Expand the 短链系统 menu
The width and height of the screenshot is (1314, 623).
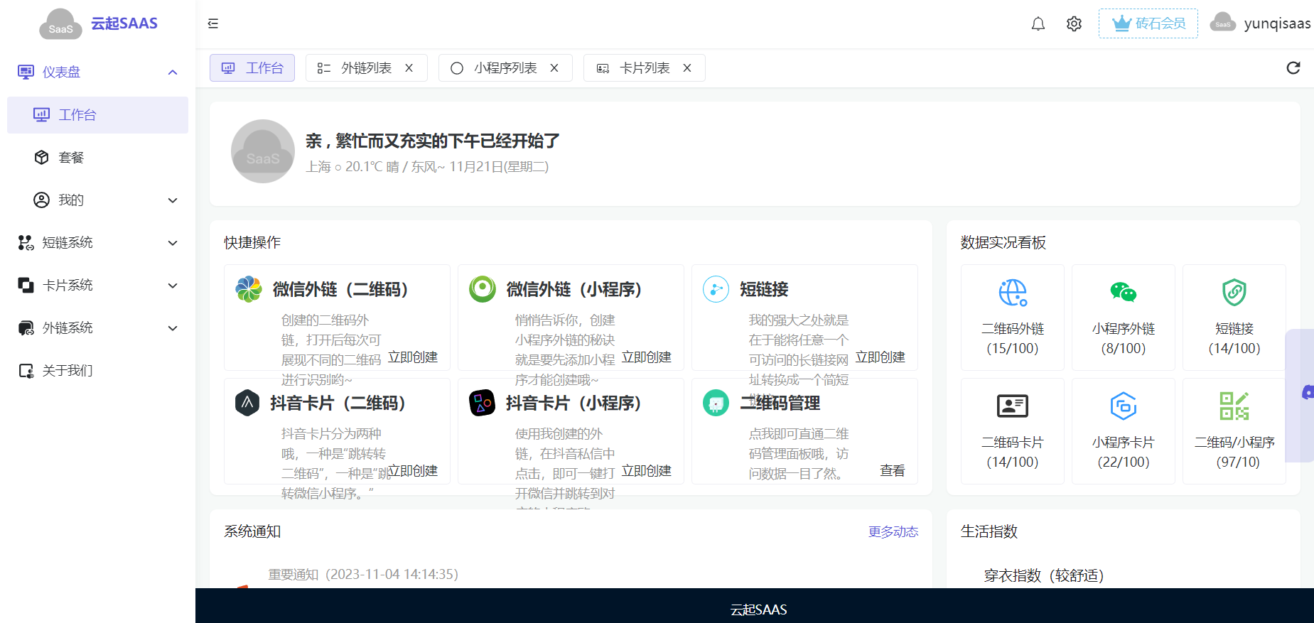(97, 243)
